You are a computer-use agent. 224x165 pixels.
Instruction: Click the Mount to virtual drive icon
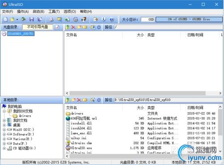pos(76,19)
